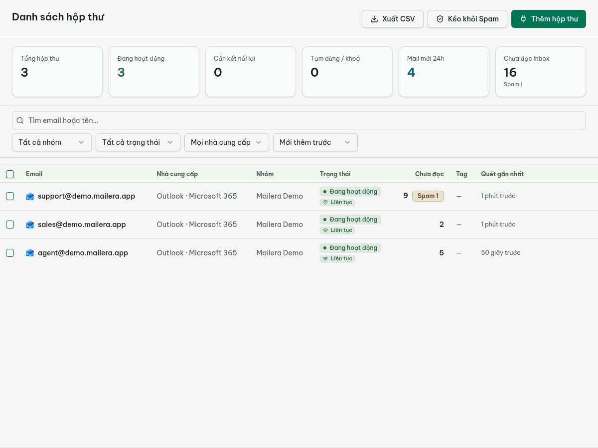Click the Nhà cung cấp column header
This screenshot has width=598, height=448.
click(x=177, y=174)
